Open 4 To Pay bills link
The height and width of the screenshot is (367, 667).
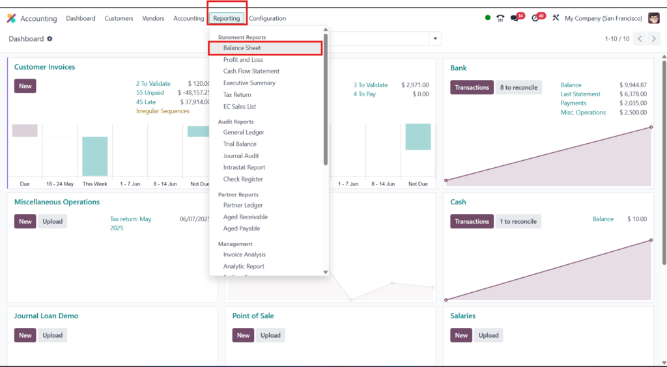coord(365,94)
